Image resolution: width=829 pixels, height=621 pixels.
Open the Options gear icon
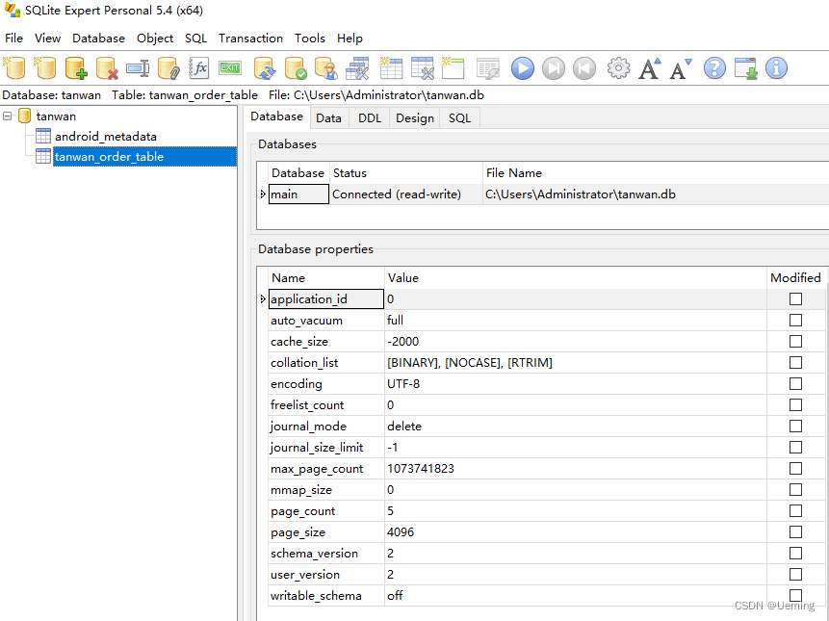point(618,68)
